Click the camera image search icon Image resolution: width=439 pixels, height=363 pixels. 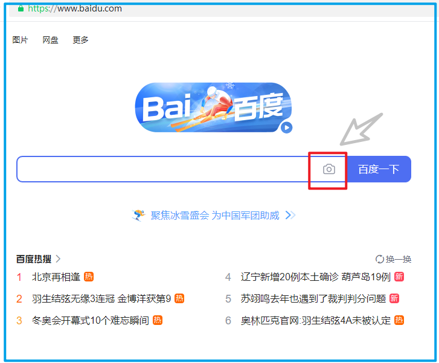tap(328, 169)
